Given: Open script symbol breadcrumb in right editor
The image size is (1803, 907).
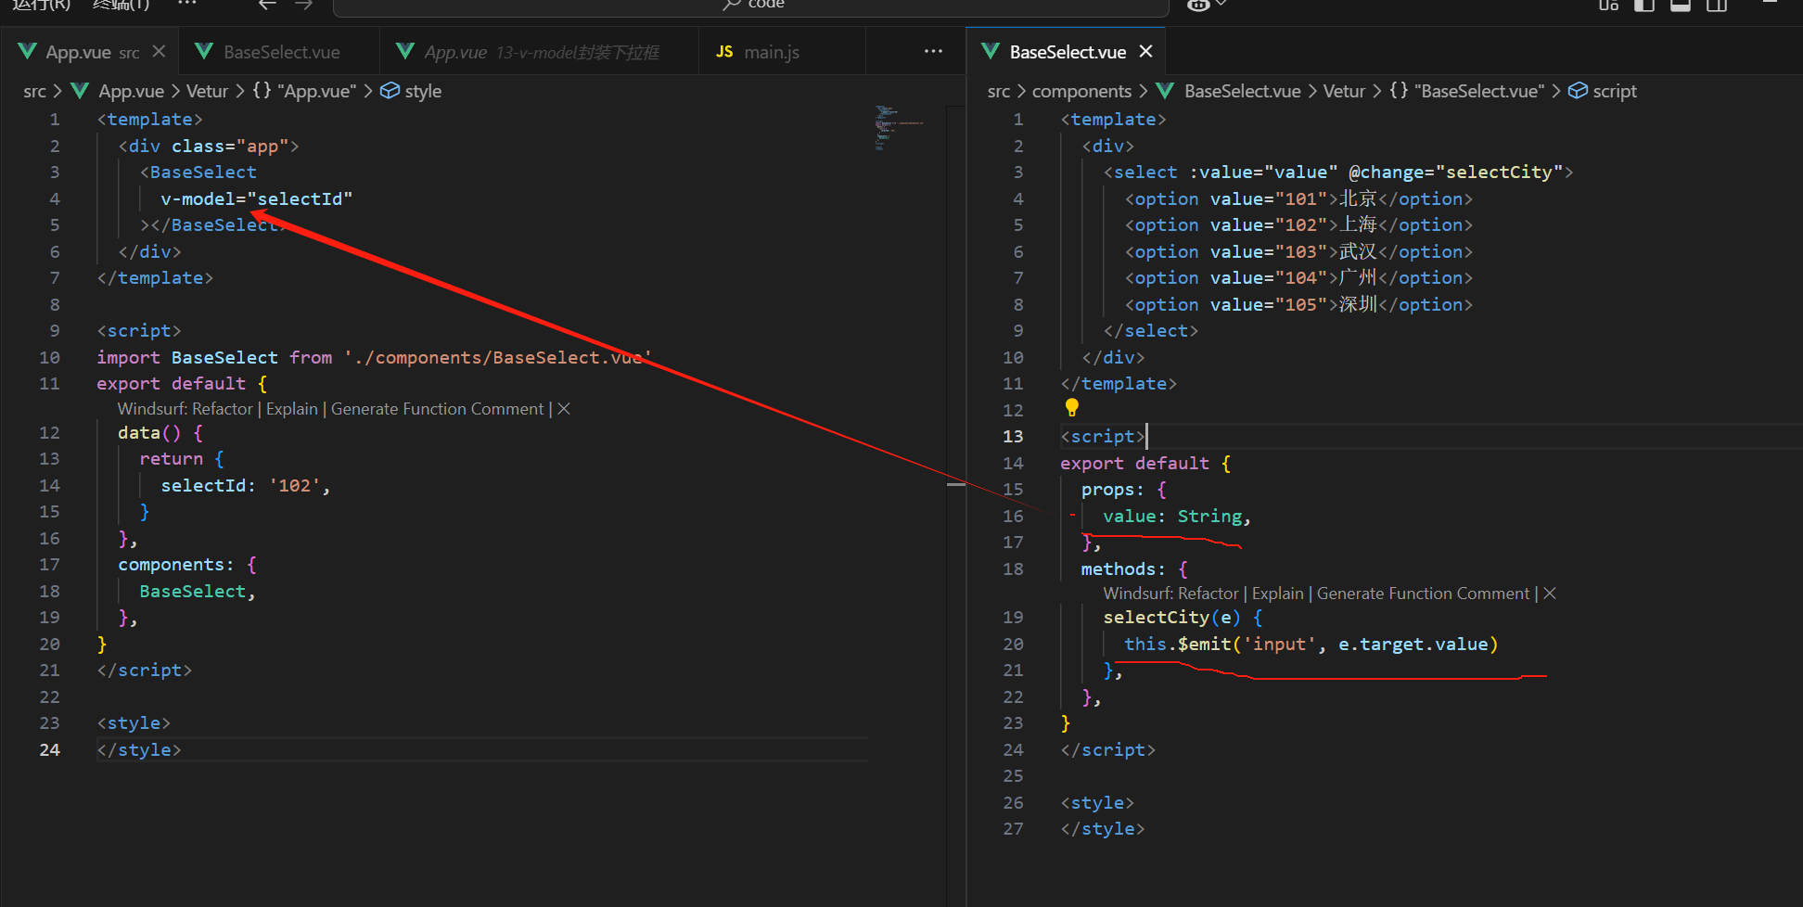Looking at the screenshot, I should click(x=1603, y=91).
